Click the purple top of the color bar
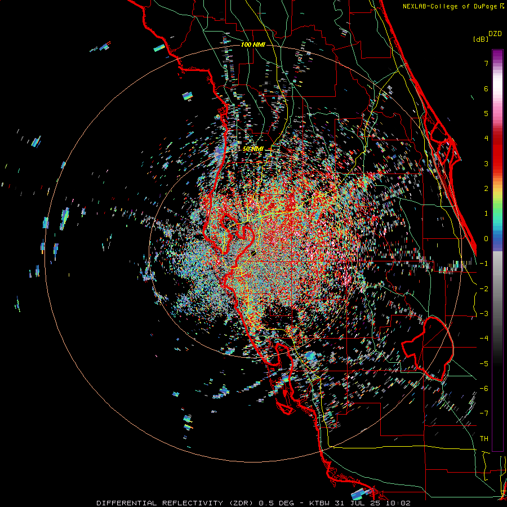The height and width of the screenshot is (507, 507). pos(497,55)
